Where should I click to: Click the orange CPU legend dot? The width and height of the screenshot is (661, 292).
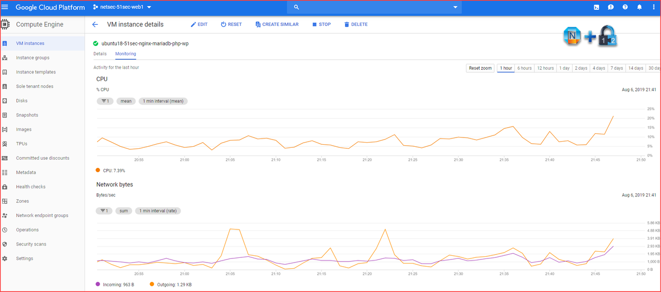tap(98, 170)
